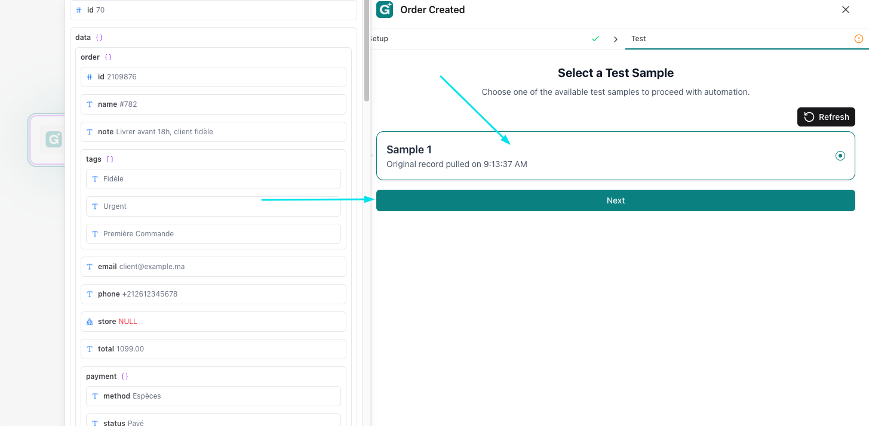Click the hash icon of top id 70

point(79,10)
